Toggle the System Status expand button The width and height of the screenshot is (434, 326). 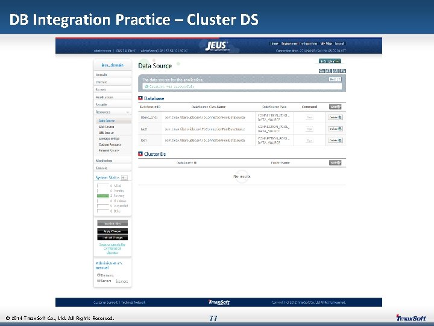pos(124,177)
